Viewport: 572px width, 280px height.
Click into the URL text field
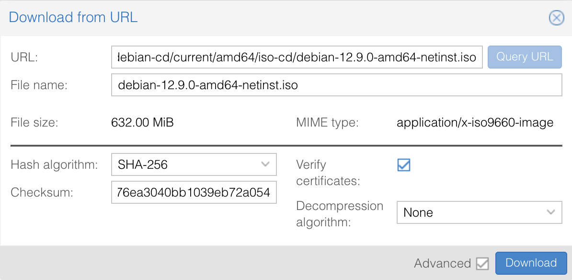pyautogui.click(x=297, y=58)
